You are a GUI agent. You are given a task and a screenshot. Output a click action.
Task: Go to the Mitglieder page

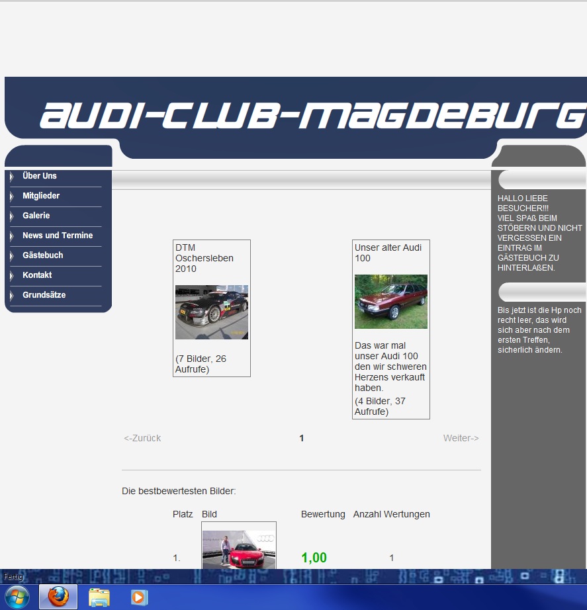coord(41,196)
